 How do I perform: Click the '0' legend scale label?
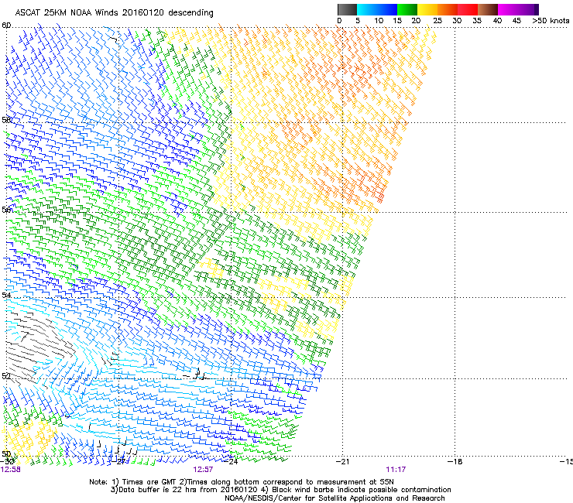click(x=339, y=21)
